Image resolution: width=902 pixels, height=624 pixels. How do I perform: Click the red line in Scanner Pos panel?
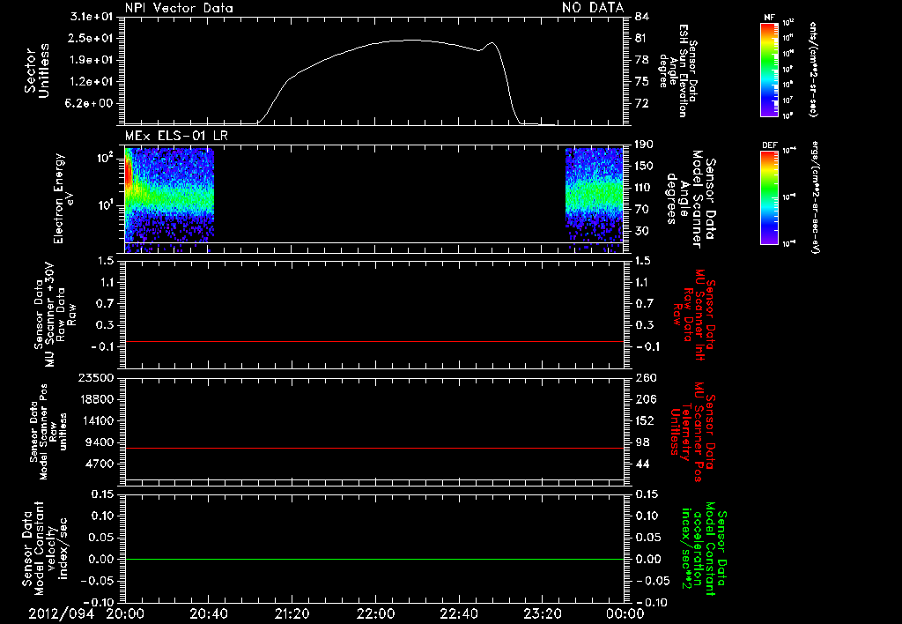(x=373, y=448)
